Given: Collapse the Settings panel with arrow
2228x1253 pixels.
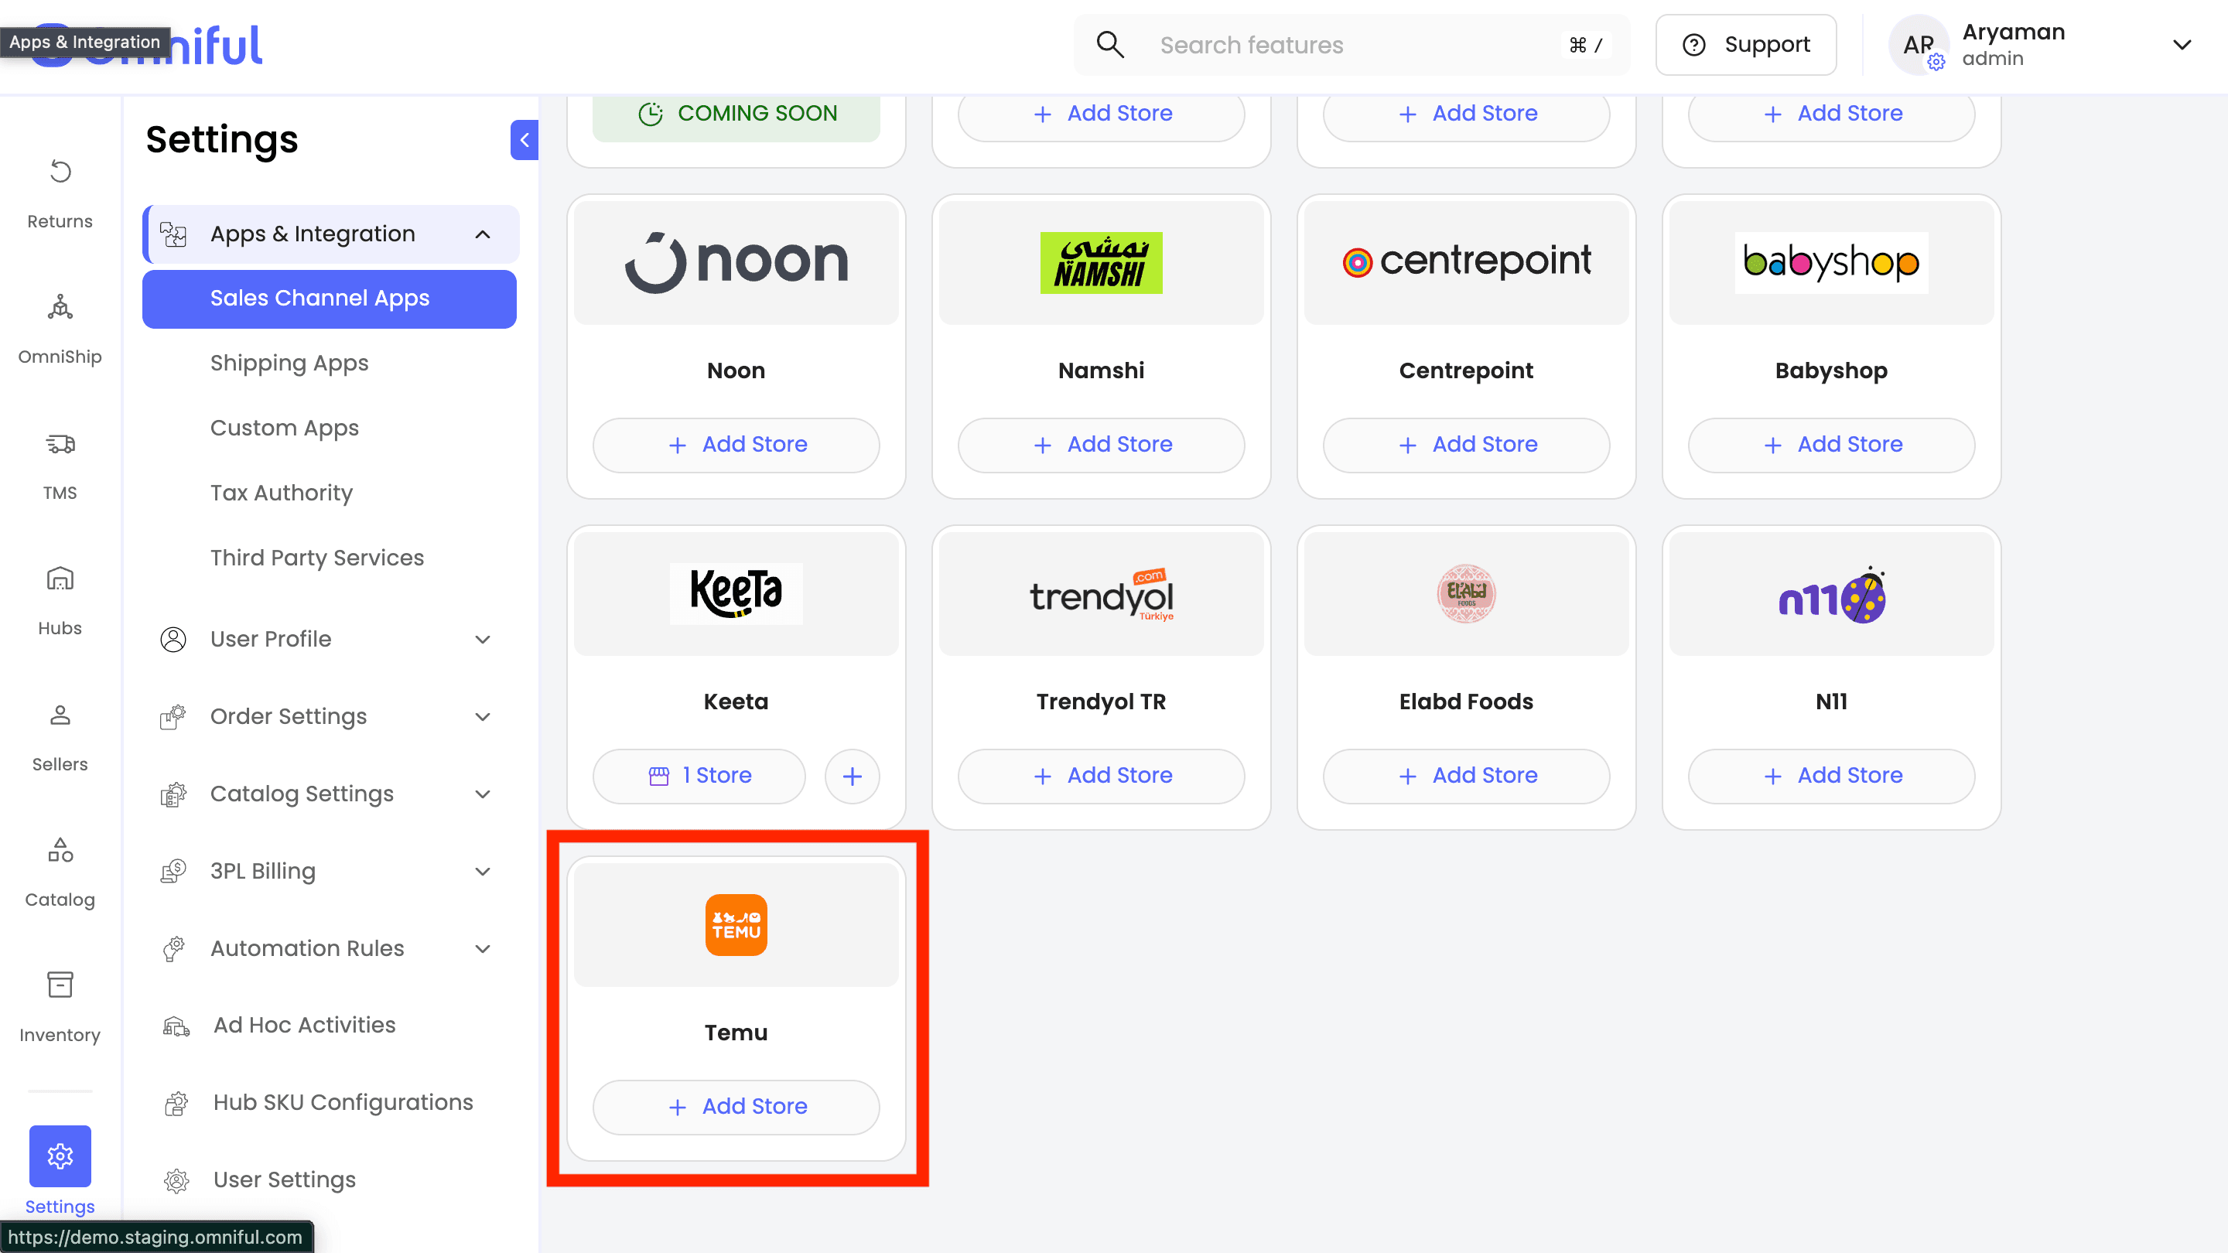Looking at the screenshot, I should click(x=525, y=140).
